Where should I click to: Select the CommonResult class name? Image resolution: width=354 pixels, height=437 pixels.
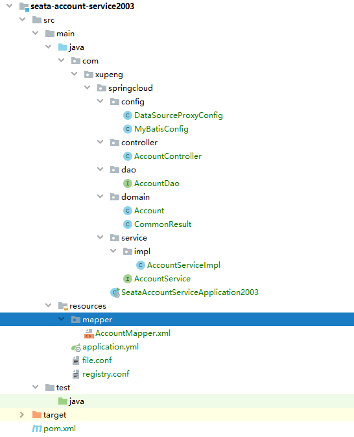(x=163, y=224)
